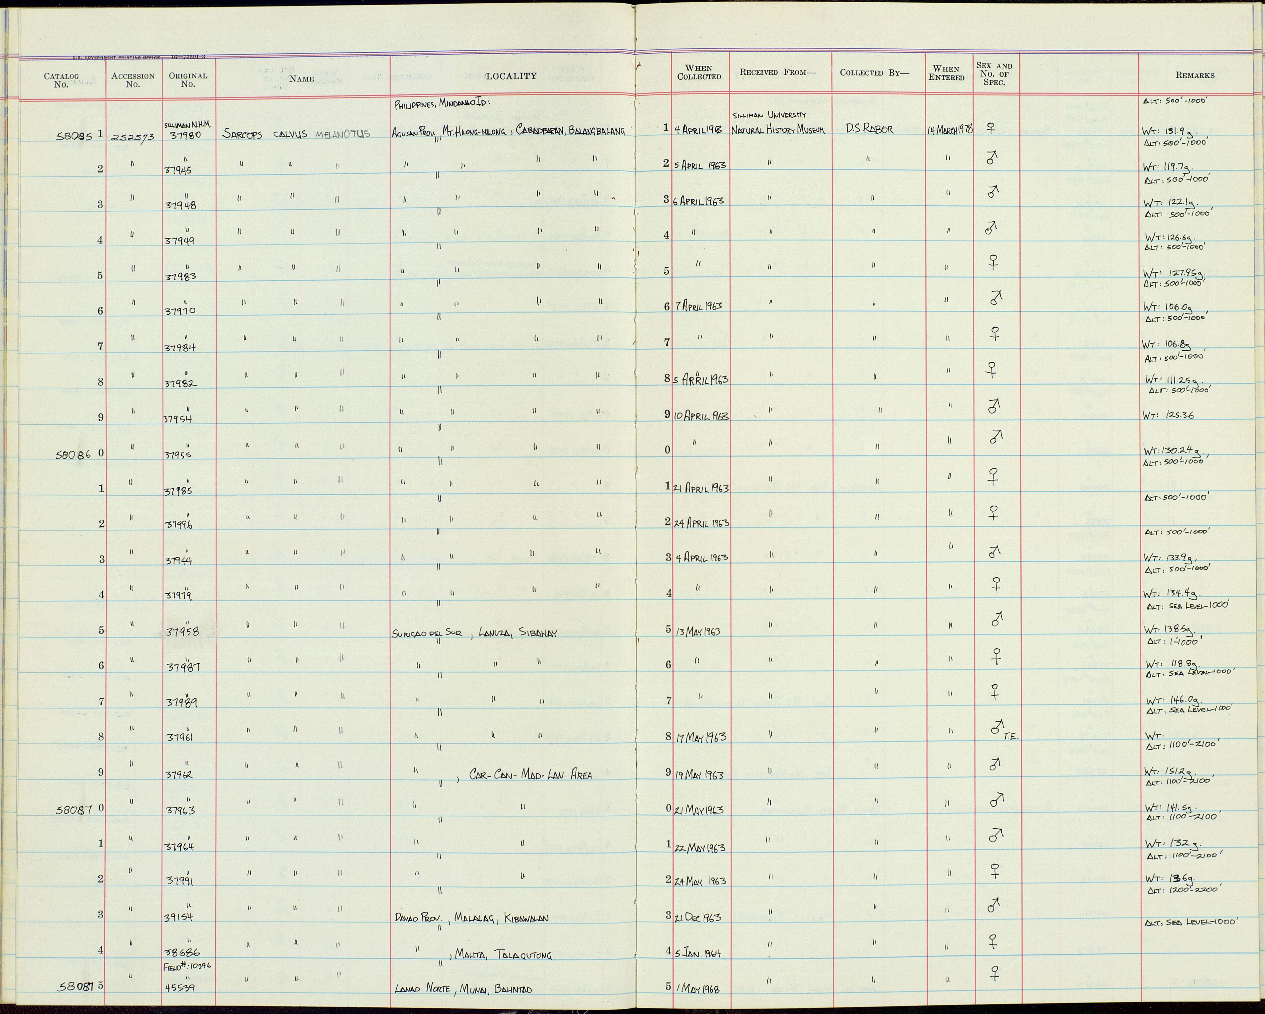Click the "Locality" column header
This screenshot has width=1265, height=1014.
(x=511, y=76)
